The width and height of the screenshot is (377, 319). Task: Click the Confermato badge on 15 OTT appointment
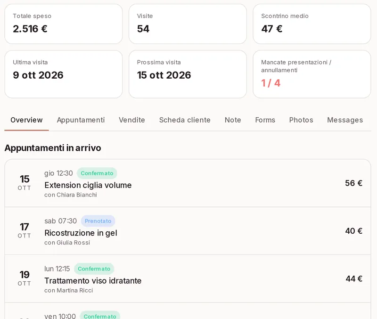97,173
